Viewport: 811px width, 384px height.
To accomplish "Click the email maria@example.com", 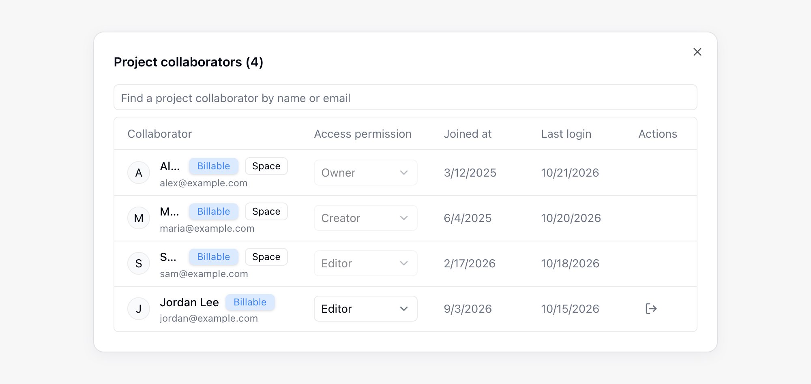I will [x=207, y=228].
